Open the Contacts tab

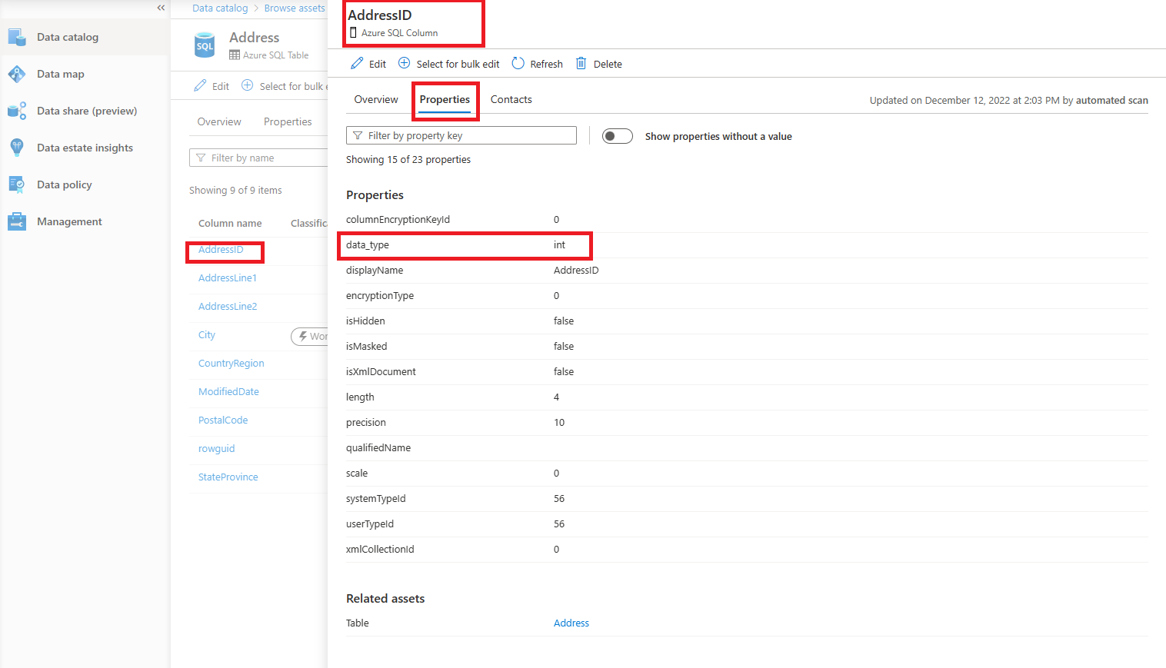[x=511, y=100]
